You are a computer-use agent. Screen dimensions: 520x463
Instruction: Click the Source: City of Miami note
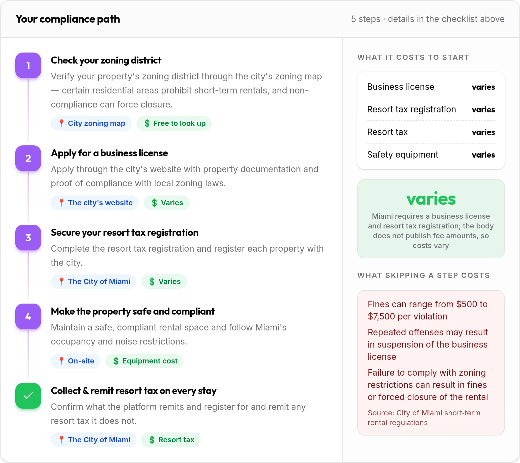(424, 418)
